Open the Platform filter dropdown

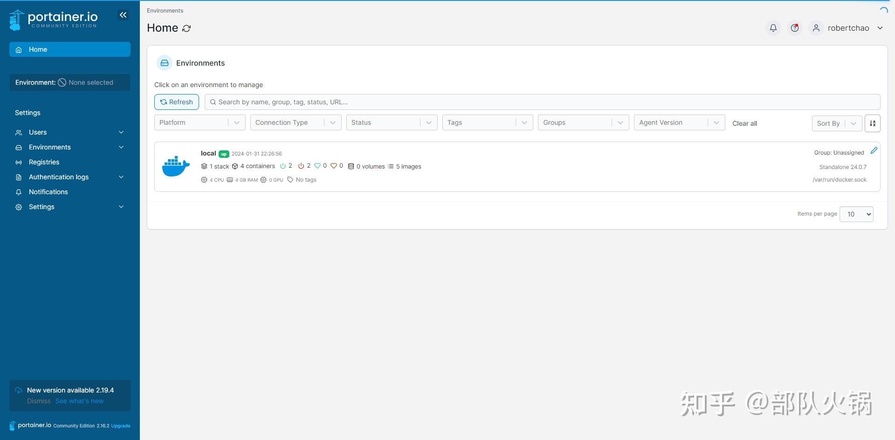click(x=200, y=122)
